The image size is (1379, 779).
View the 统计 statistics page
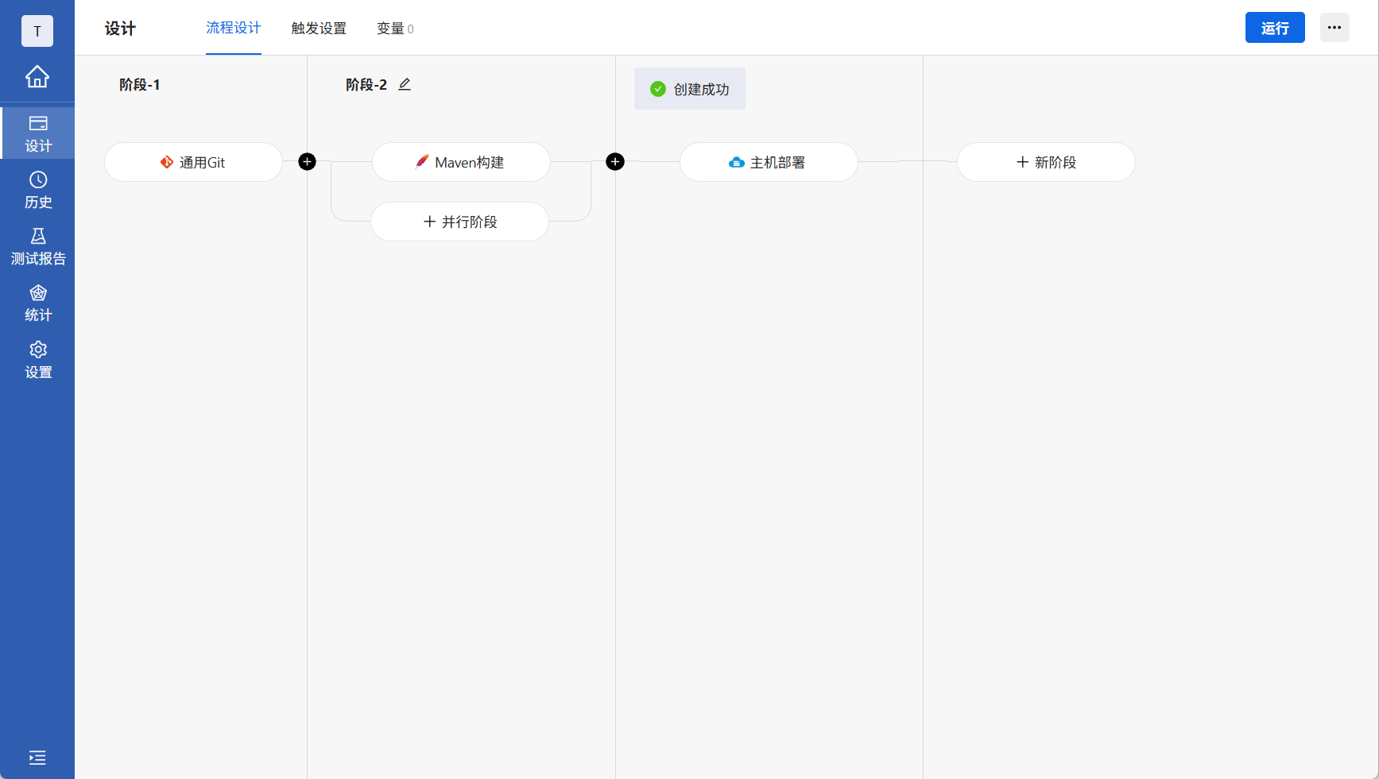click(x=37, y=303)
